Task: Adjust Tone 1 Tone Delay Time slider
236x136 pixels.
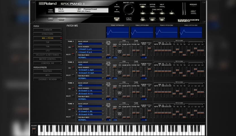Action: click(108, 55)
